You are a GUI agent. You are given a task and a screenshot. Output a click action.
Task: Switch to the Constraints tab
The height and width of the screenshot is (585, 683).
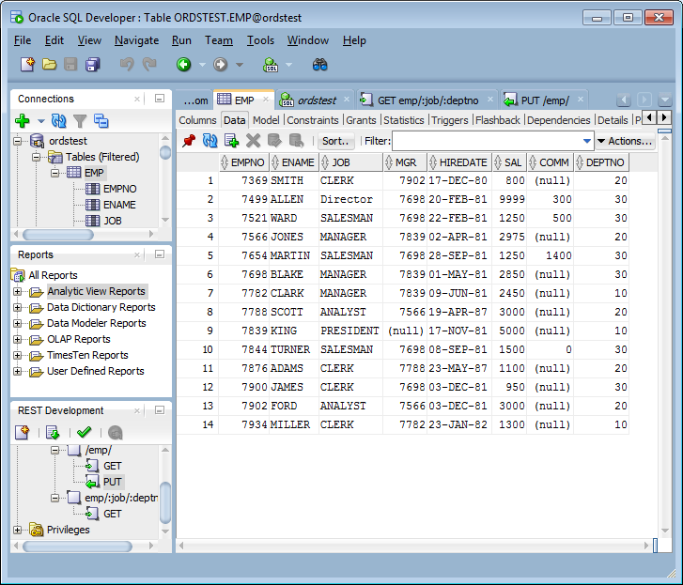(x=312, y=120)
